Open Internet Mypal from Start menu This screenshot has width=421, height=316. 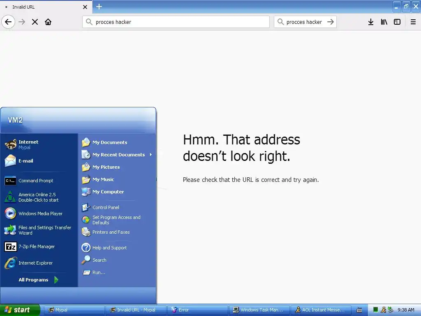pos(39,144)
